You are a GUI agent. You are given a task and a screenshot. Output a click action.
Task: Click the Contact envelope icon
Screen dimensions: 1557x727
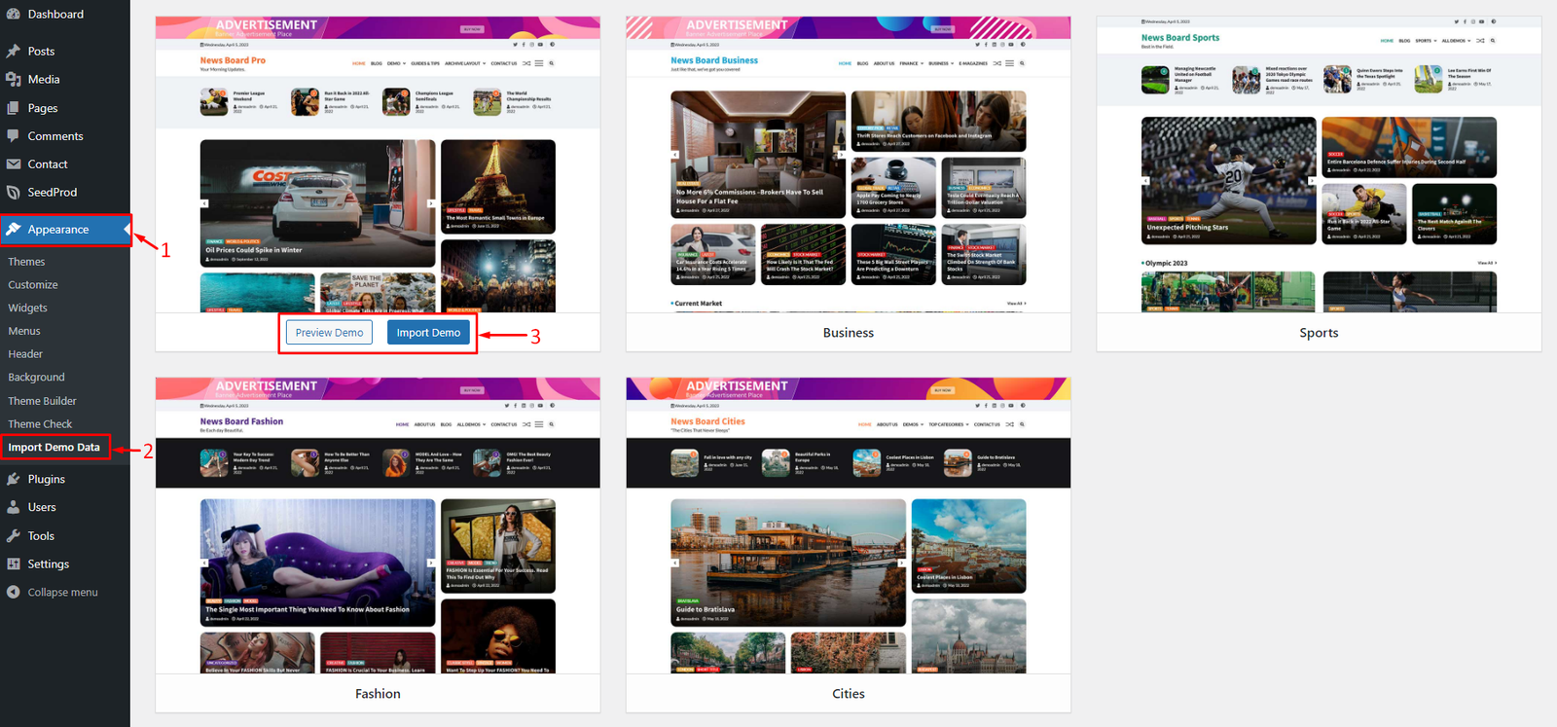pyautogui.click(x=13, y=164)
